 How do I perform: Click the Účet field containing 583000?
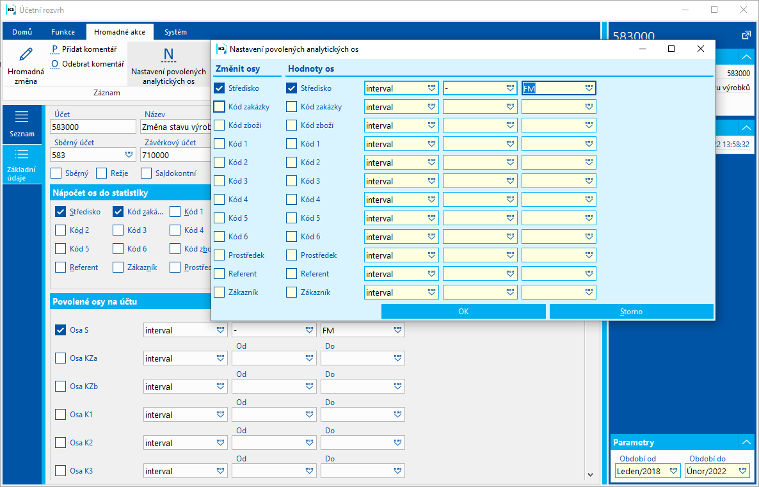(x=93, y=127)
